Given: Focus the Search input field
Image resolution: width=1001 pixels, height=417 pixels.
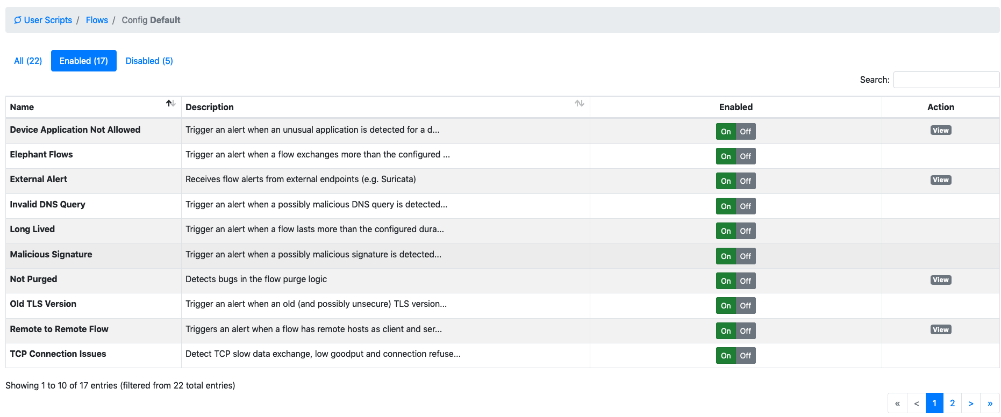Looking at the screenshot, I should [946, 80].
